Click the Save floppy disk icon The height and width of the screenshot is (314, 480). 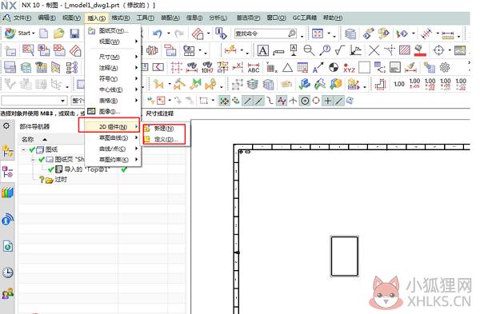point(74,34)
